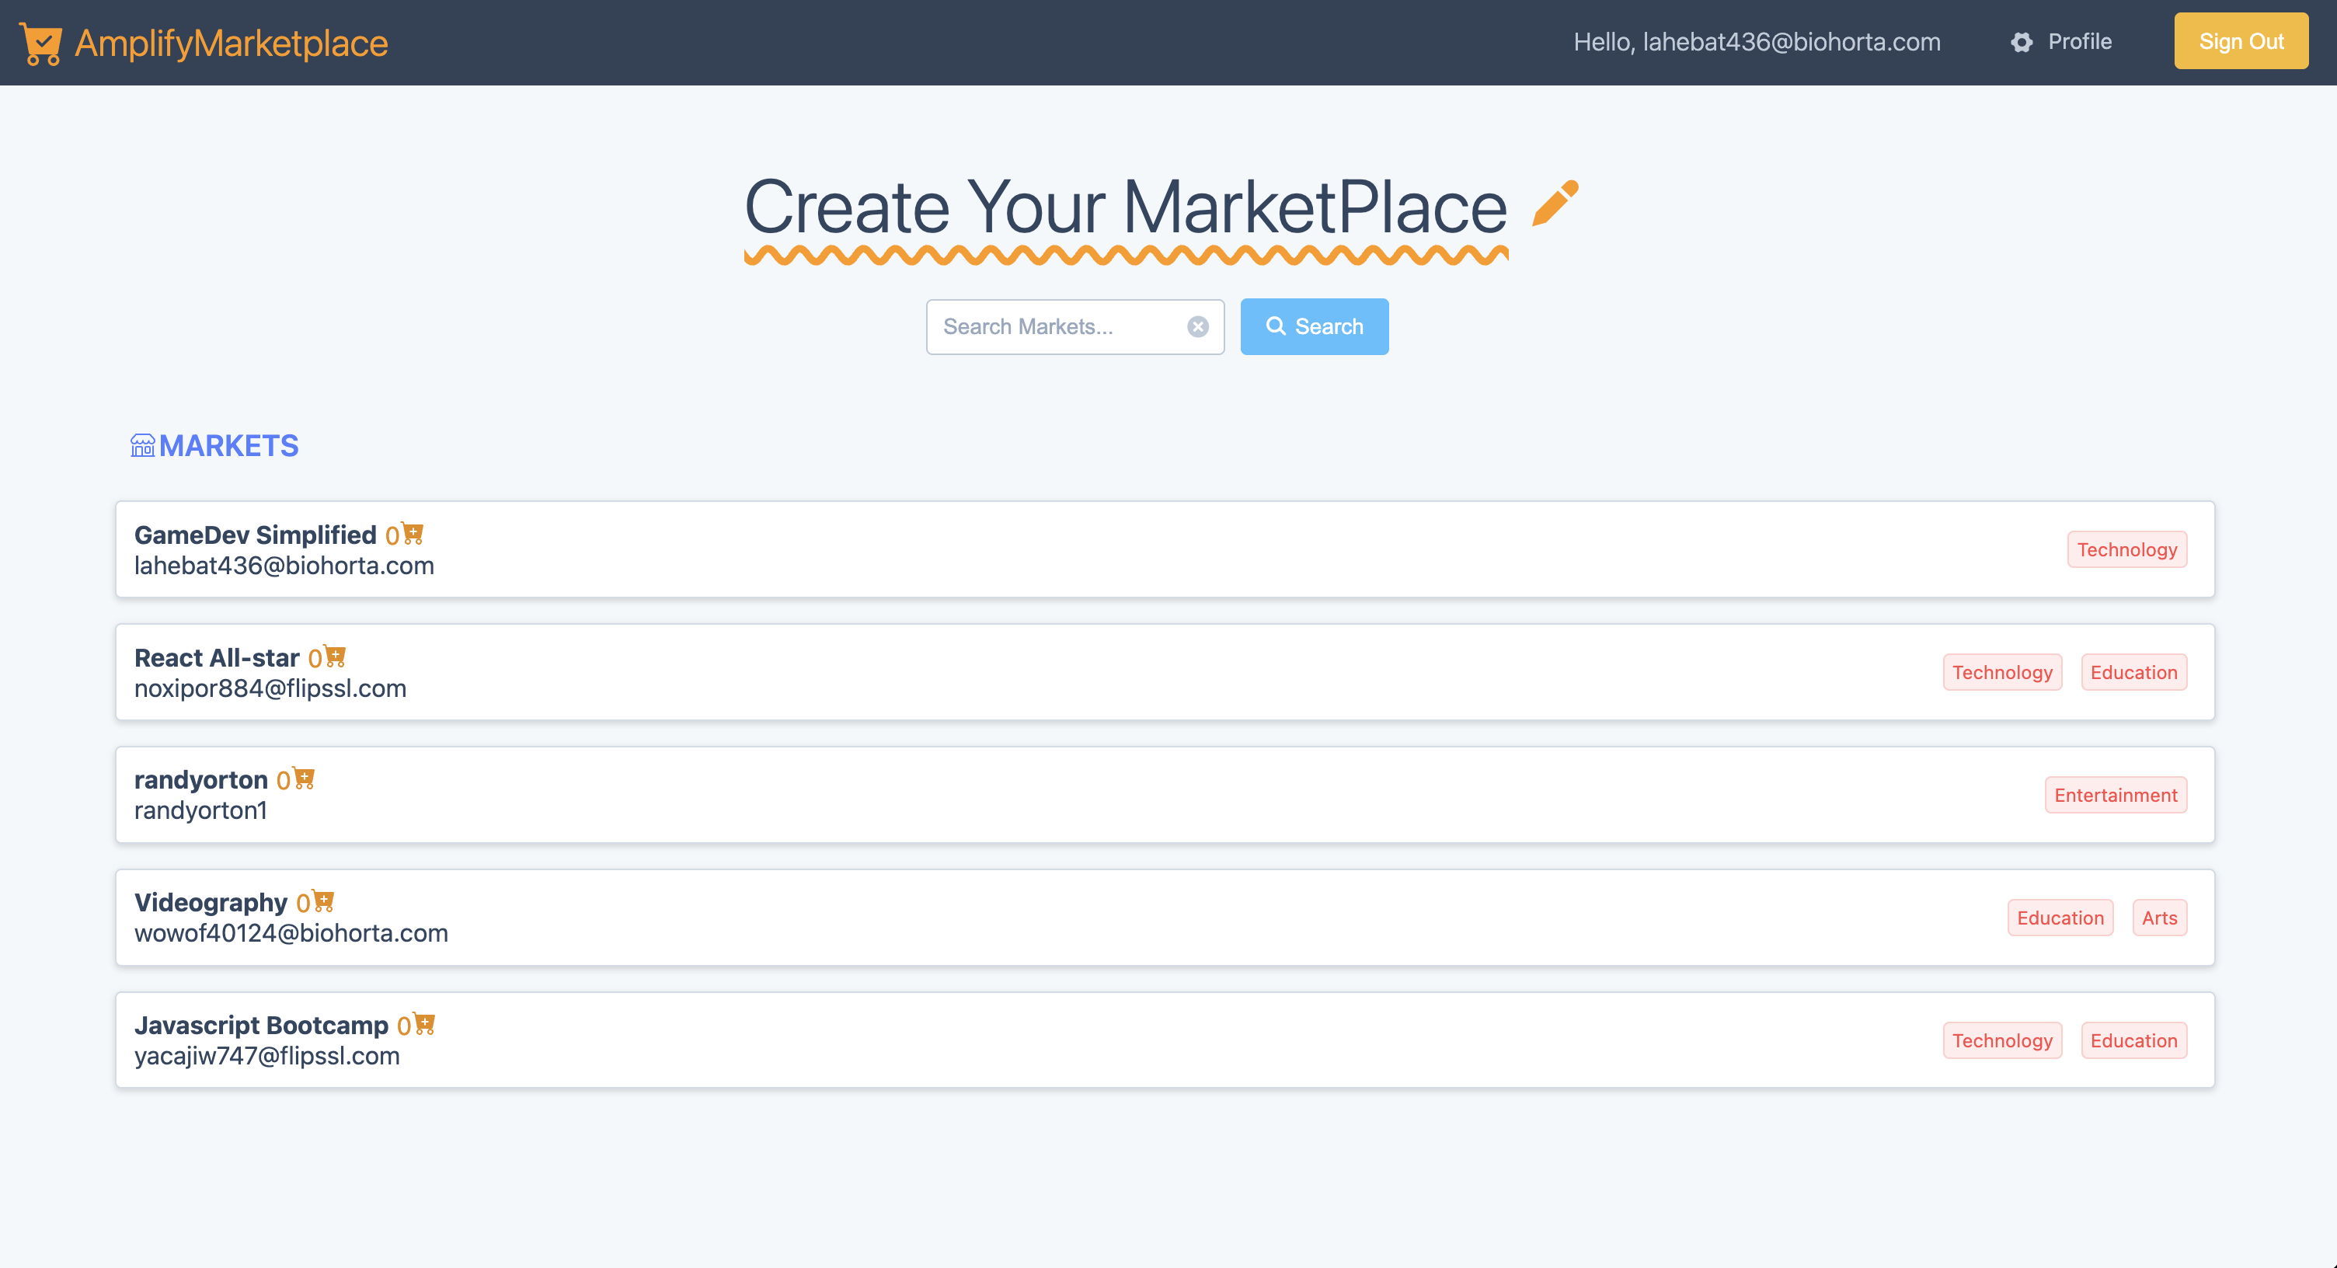
Task: Go to AmplifyMarketplace home link
Action: pos(231,44)
